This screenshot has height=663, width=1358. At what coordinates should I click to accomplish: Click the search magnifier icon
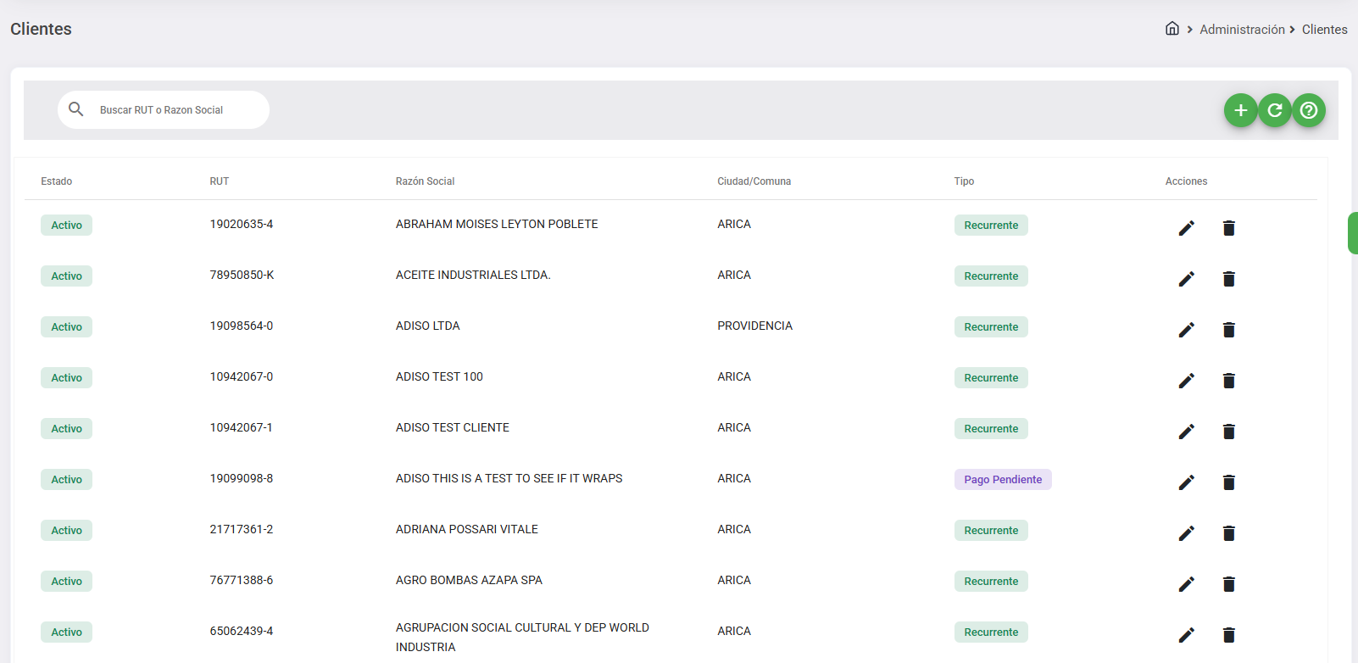click(76, 109)
